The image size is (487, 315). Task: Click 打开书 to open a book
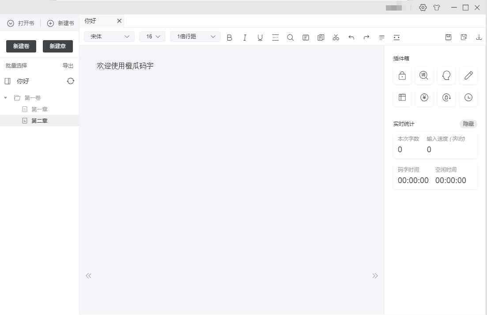click(x=21, y=23)
